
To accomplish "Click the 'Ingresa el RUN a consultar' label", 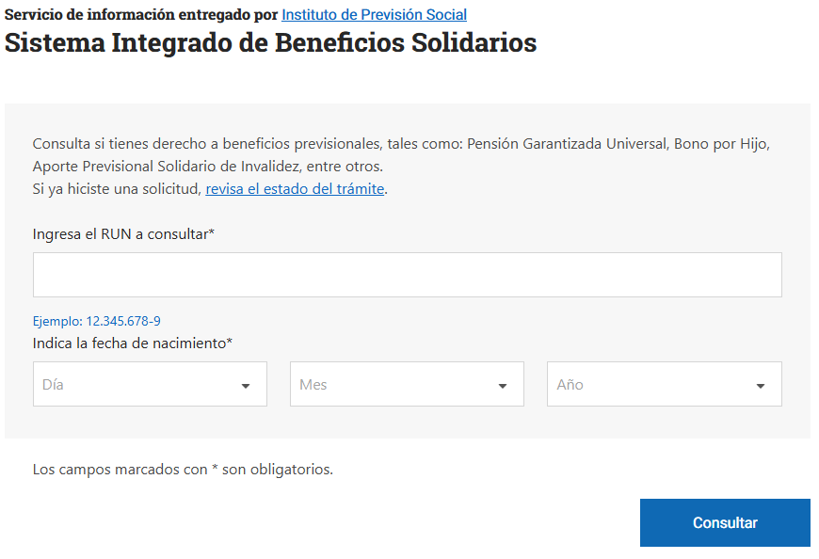I will pyautogui.click(x=123, y=234).
